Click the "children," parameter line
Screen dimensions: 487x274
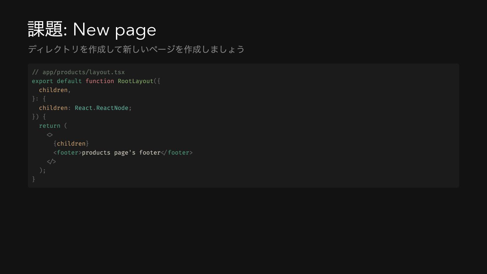pyautogui.click(x=55, y=90)
